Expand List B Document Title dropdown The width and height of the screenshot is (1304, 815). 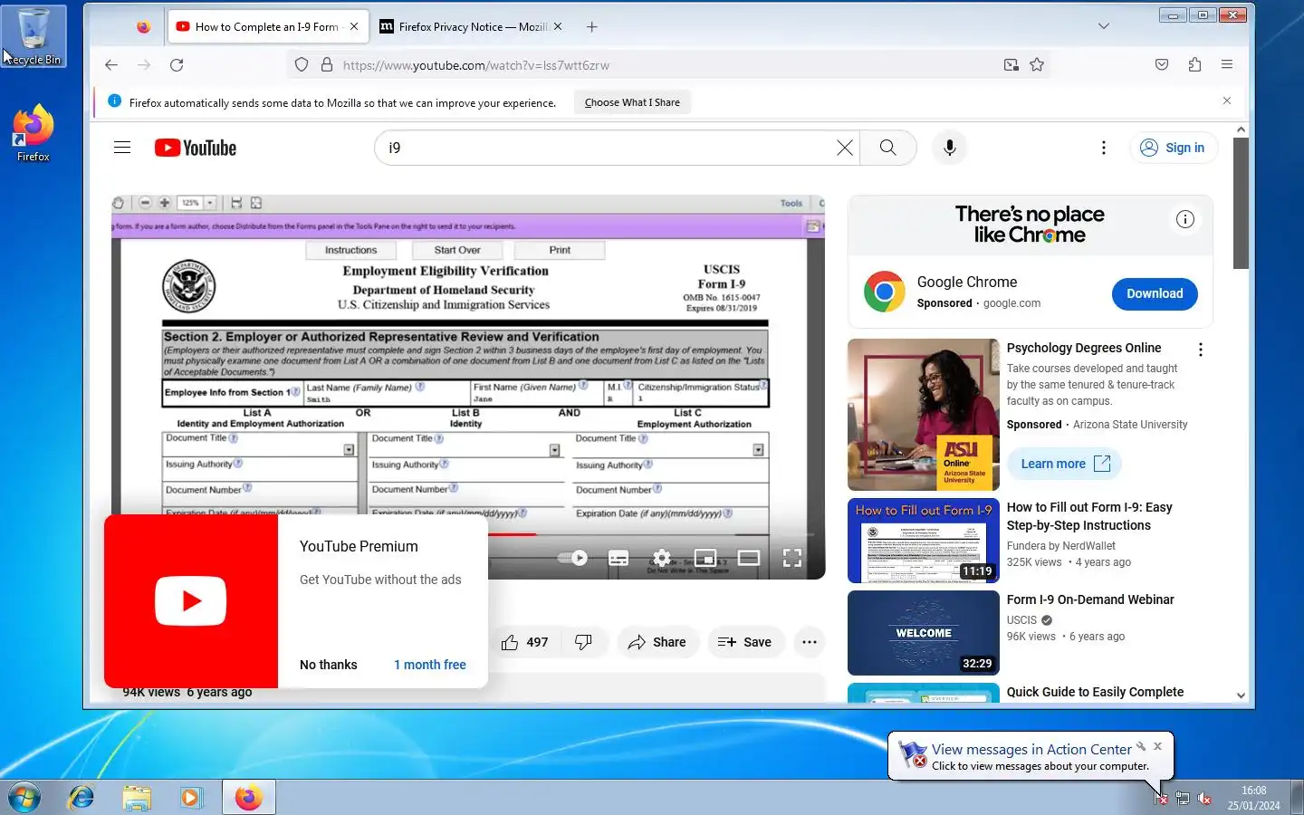point(554,450)
